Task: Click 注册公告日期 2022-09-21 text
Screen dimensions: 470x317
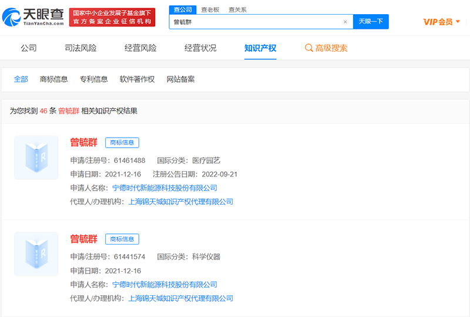Action: click(195, 175)
